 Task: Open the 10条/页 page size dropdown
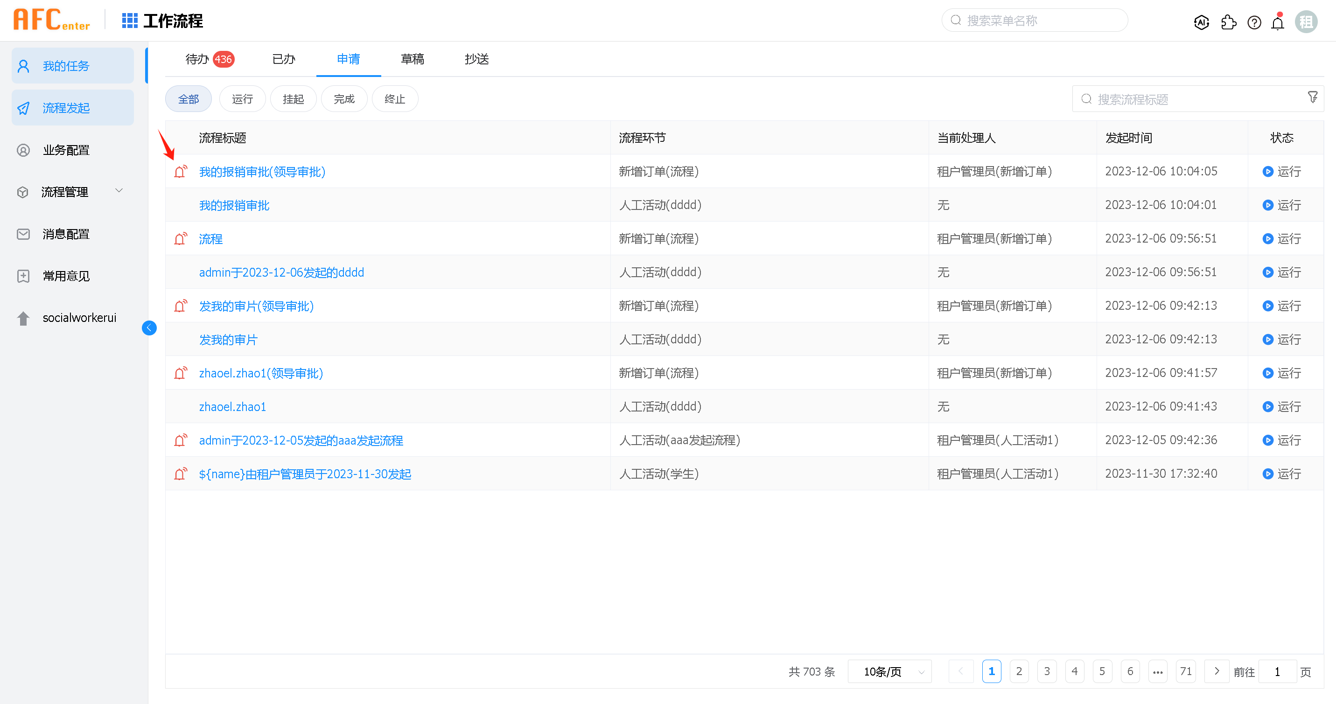pos(889,672)
